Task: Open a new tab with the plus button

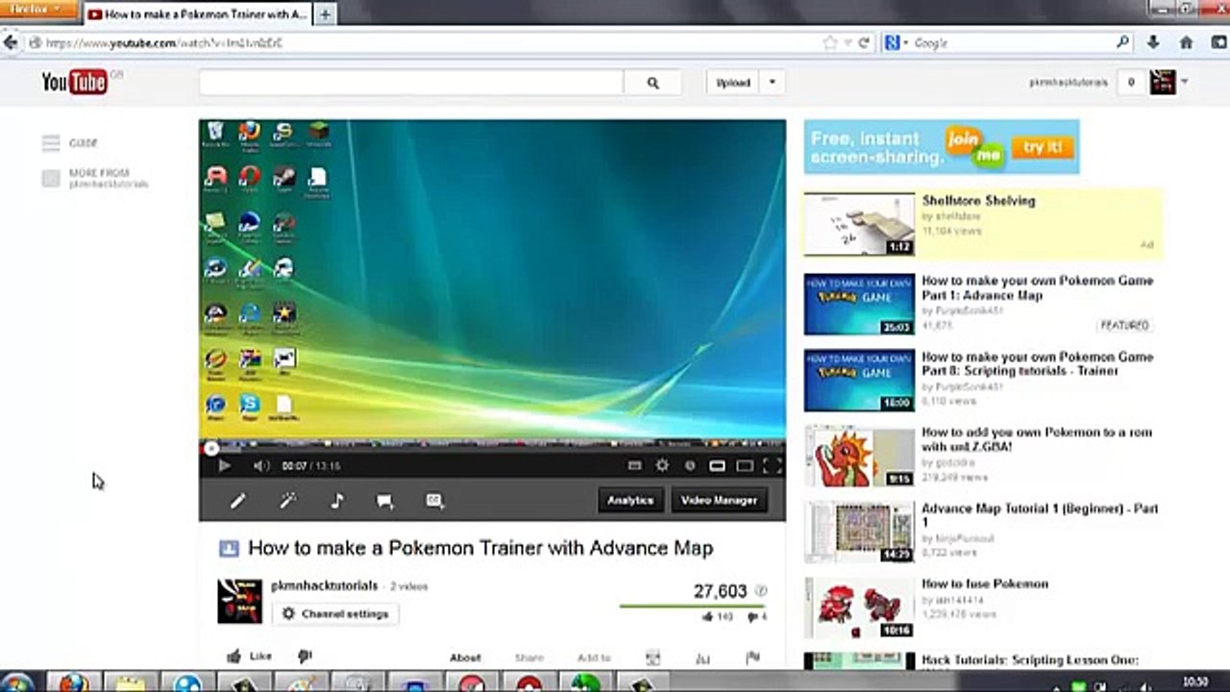Action: pyautogui.click(x=325, y=14)
